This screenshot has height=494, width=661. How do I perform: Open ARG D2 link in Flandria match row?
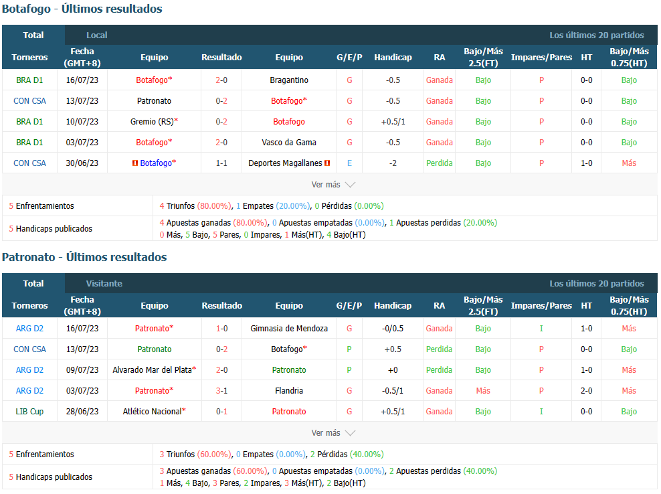[29, 391]
